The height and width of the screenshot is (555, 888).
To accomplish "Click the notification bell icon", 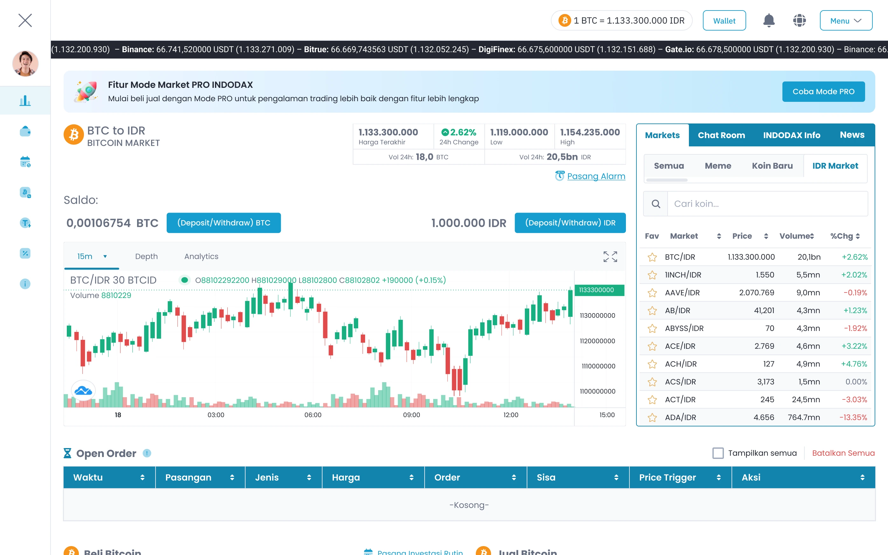I will (768, 21).
